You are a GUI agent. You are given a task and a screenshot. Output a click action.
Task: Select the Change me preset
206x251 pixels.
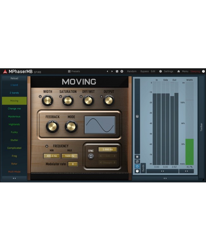(14, 108)
